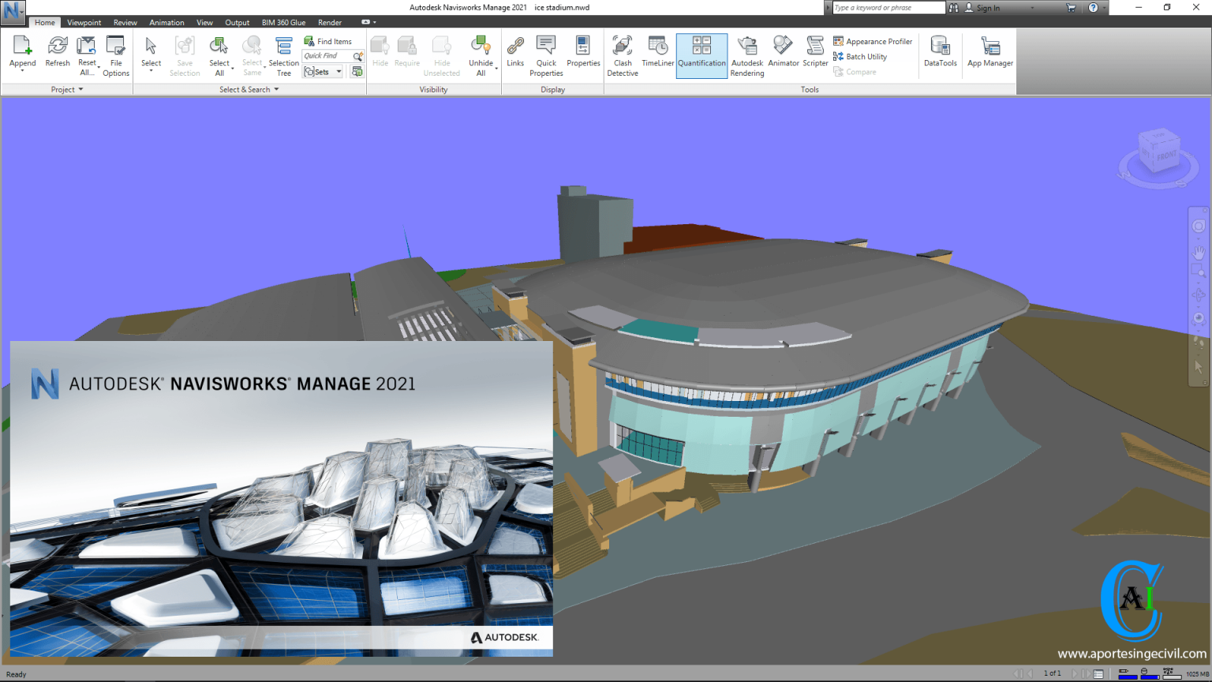The width and height of the screenshot is (1212, 682).
Task: Open Appearance Profiler
Action: [x=873, y=41]
